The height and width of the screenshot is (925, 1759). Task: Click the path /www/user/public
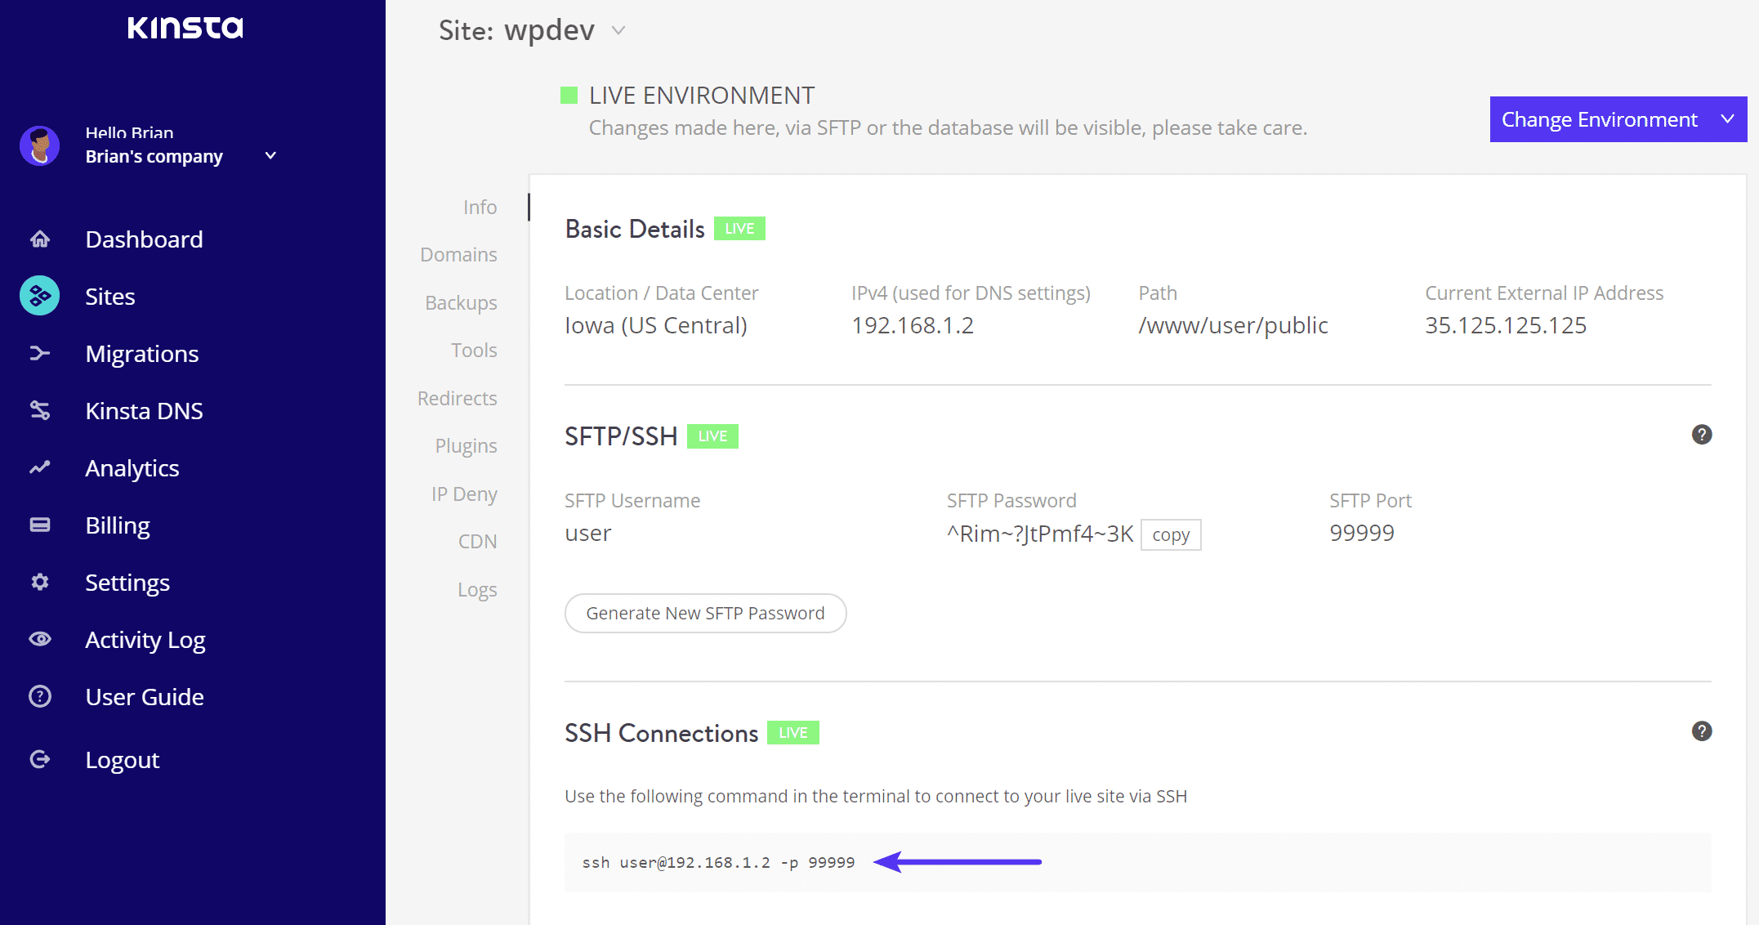pos(1233,325)
